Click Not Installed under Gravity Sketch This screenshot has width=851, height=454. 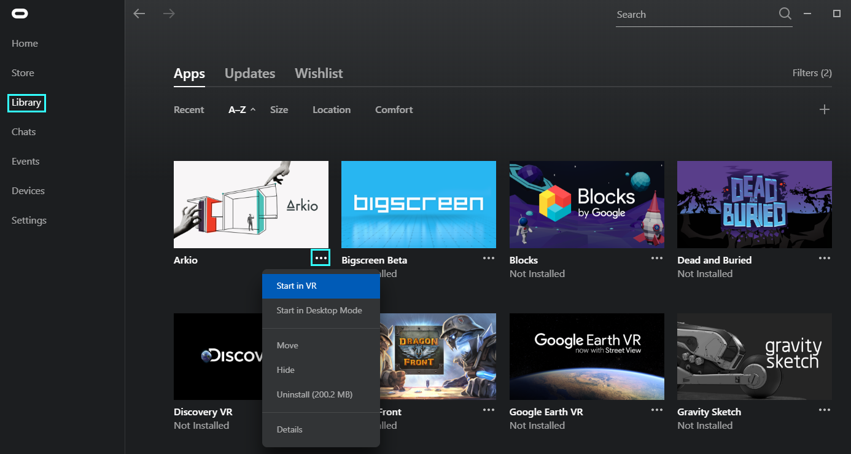pyautogui.click(x=705, y=426)
